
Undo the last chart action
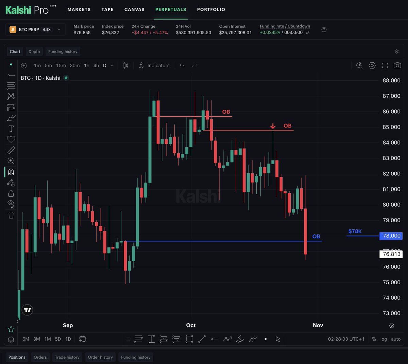pos(182,65)
